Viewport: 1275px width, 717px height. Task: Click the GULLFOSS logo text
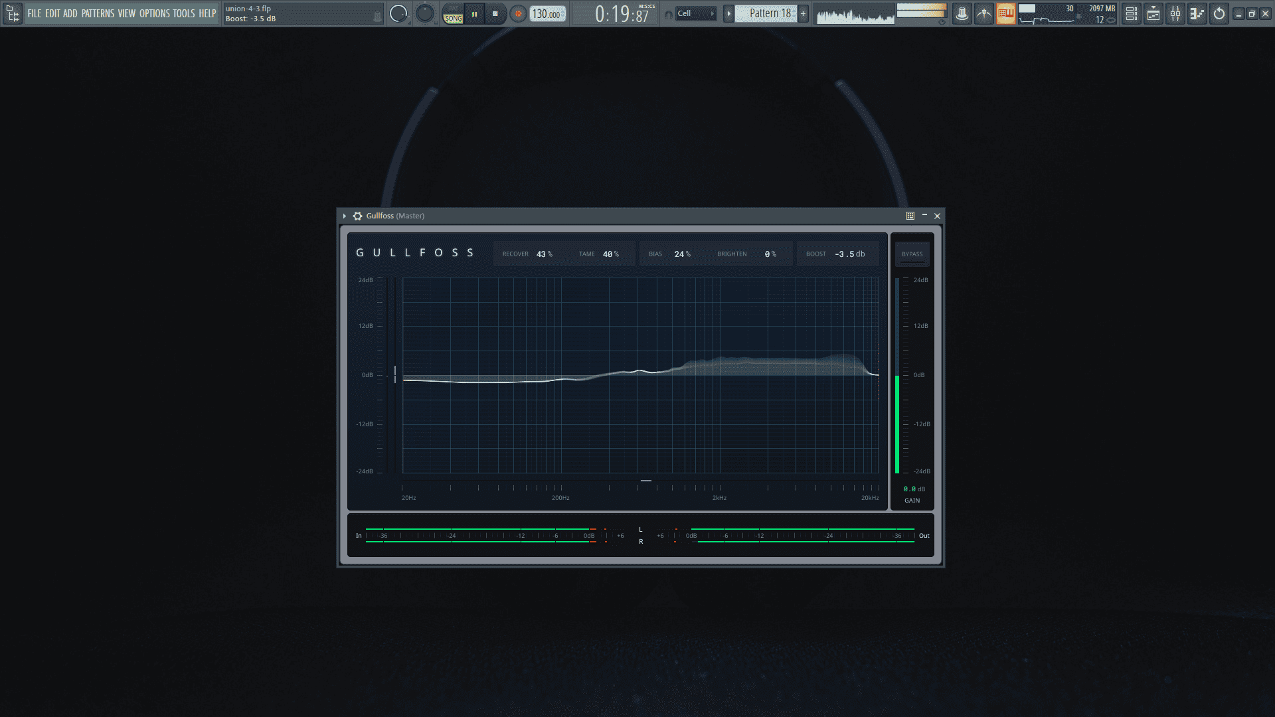tap(415, 253)
